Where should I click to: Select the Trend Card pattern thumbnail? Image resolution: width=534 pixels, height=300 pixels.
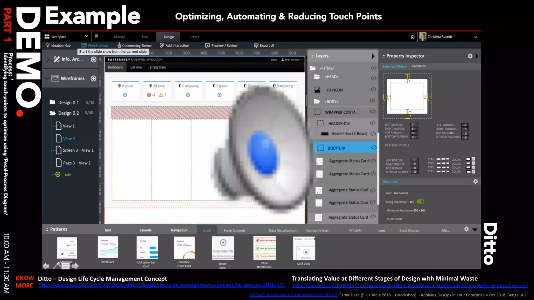pyautogui.click(x=108, y=247)
